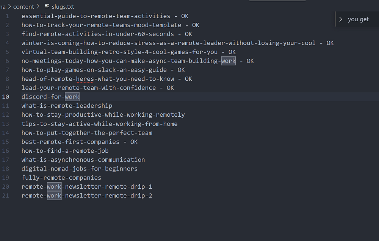Click highlighted 'work' in remote-drip-1 line
This screenshot has height=241, width=379.
[x=54, y=186]
